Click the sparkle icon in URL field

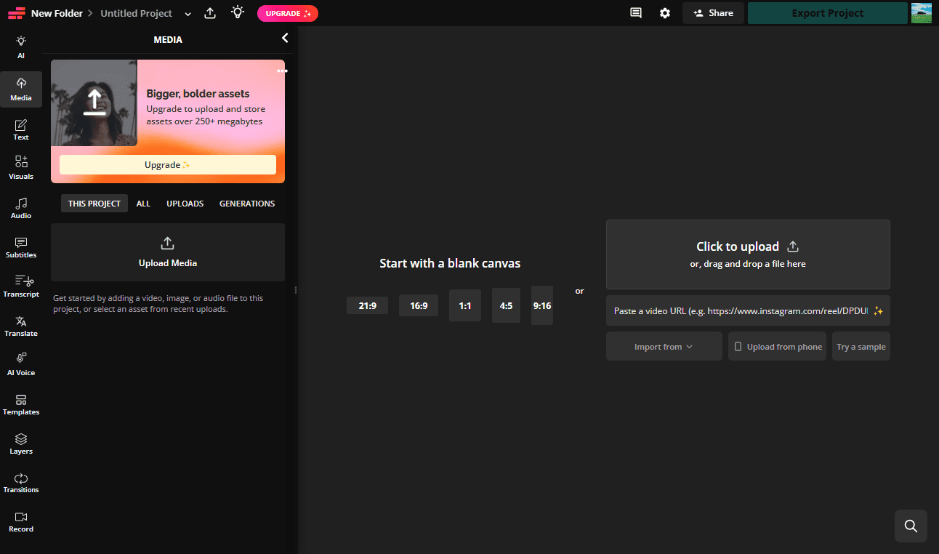point(878,310)
